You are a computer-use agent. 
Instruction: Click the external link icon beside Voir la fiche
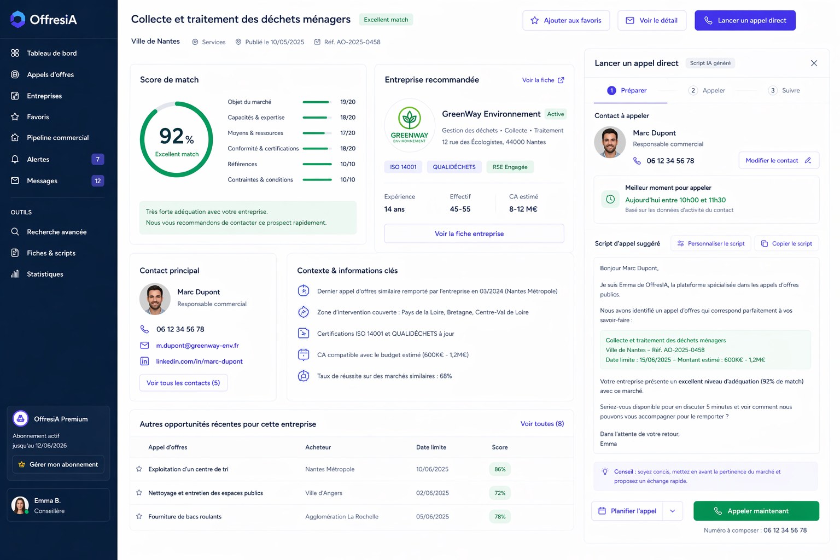pyautogui.click(x=561, y=80)
